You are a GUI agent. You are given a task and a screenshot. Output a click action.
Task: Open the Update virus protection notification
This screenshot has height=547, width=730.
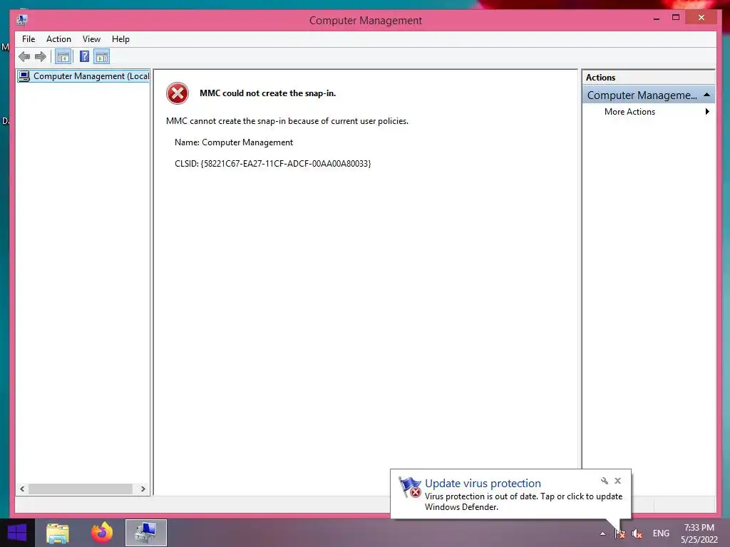click(x=483, y=484)
